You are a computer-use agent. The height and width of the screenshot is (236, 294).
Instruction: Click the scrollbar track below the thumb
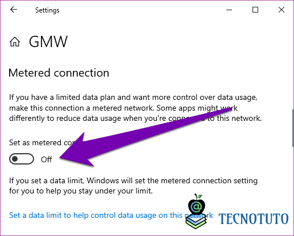[x=293, y=189]
